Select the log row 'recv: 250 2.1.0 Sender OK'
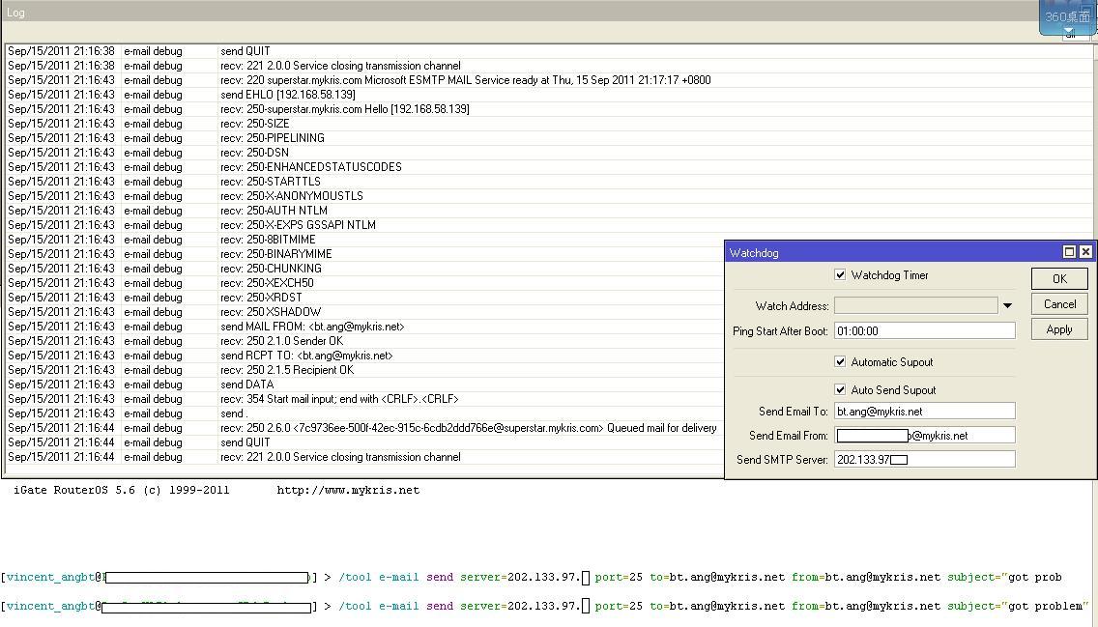The image size is (1098, 627). pyautogui.click(x=364, y=341)
